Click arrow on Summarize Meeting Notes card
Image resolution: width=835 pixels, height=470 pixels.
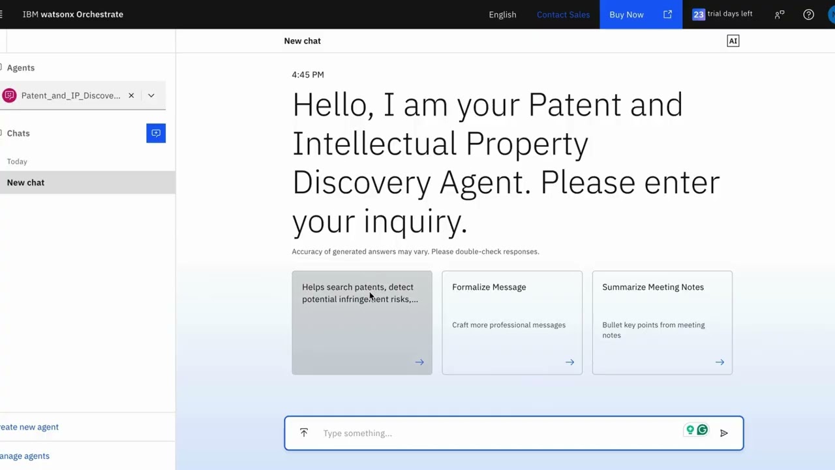tap(720, 362)
